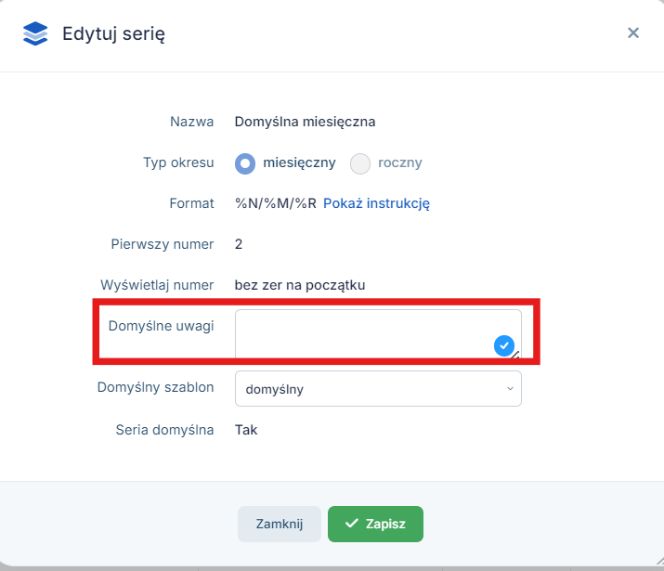The width and height of the screenshot is (664, 571).
Task: Click the miesięczny option label text
Action: 299,162
